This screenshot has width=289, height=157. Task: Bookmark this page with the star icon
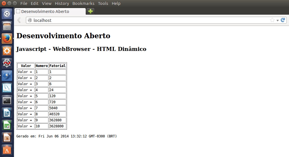(x=272, y=20)
